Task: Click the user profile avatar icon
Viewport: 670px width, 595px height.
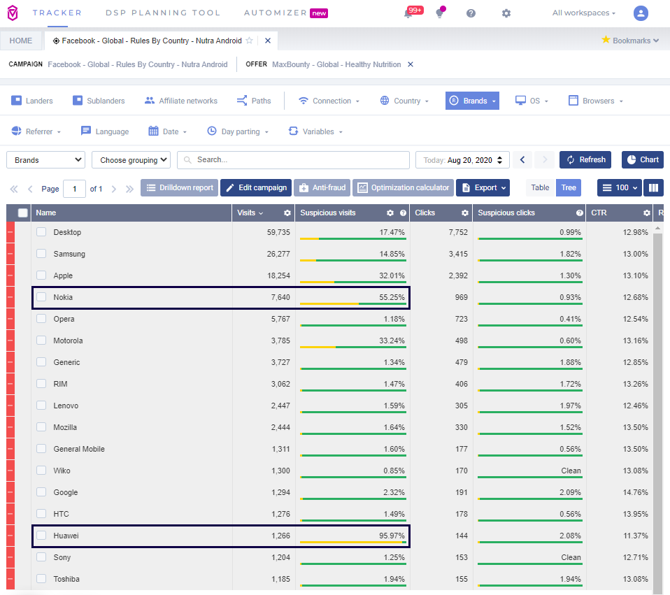Action: click(x=641, y=13)
